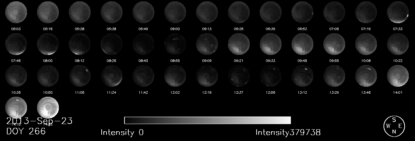415x141 pixels.
Task: Select the polar image above 10:08
Action: pos(366,44)
